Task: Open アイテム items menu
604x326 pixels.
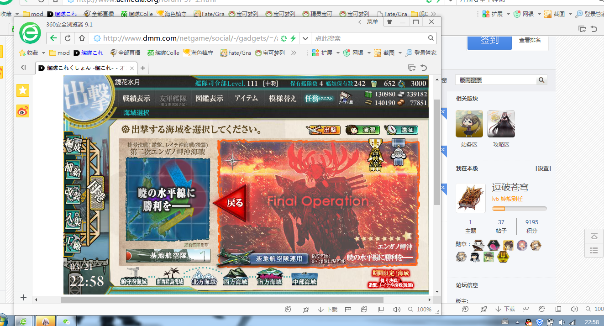Action: pyautogui.click(x=246, y=98)
